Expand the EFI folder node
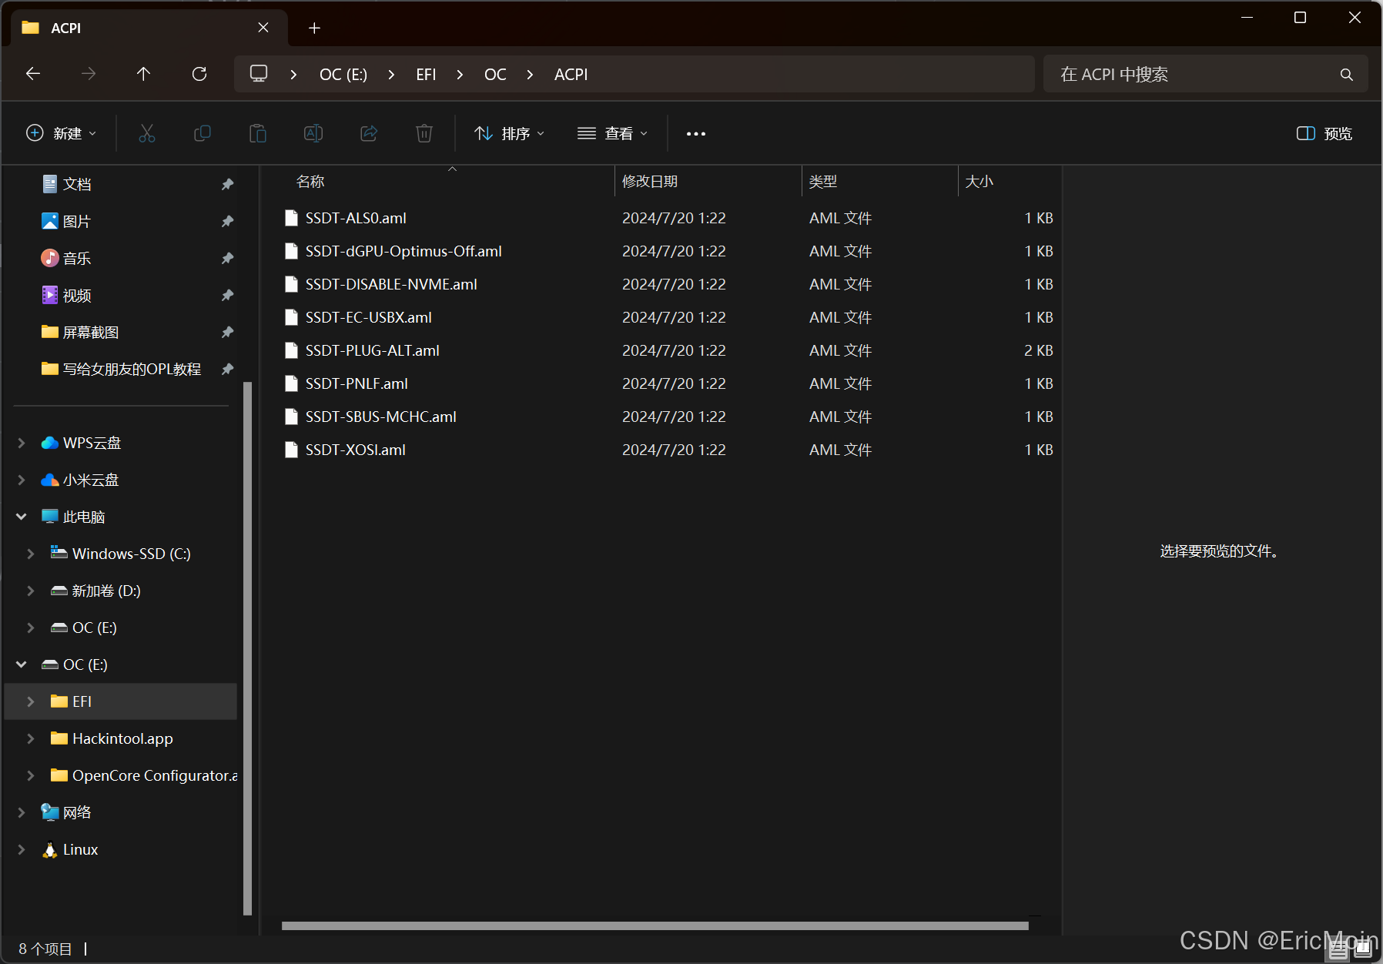 pyautogui.click(x=31, y=701)
